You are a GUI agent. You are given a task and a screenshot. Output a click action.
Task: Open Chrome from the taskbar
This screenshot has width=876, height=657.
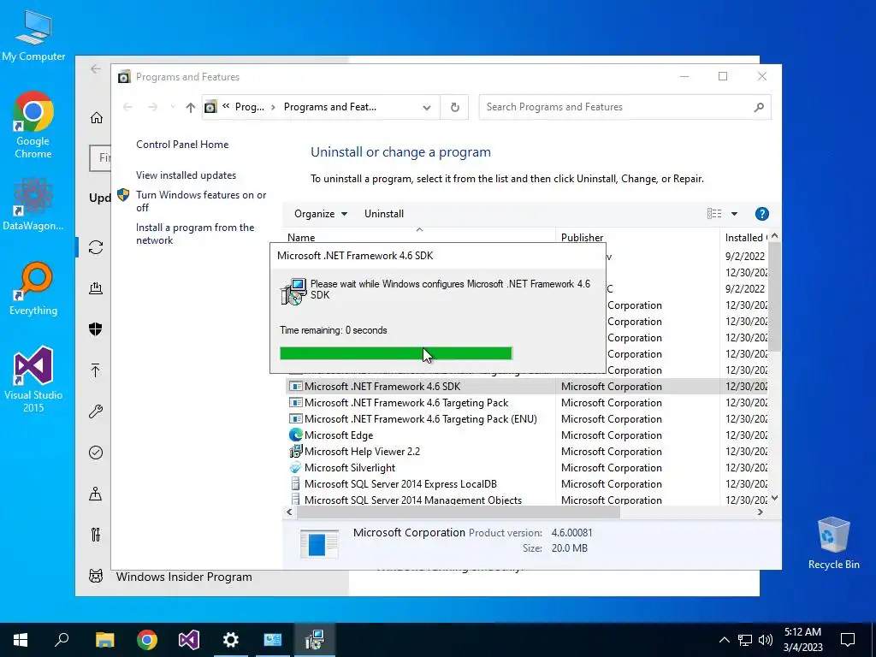point(147,640)
